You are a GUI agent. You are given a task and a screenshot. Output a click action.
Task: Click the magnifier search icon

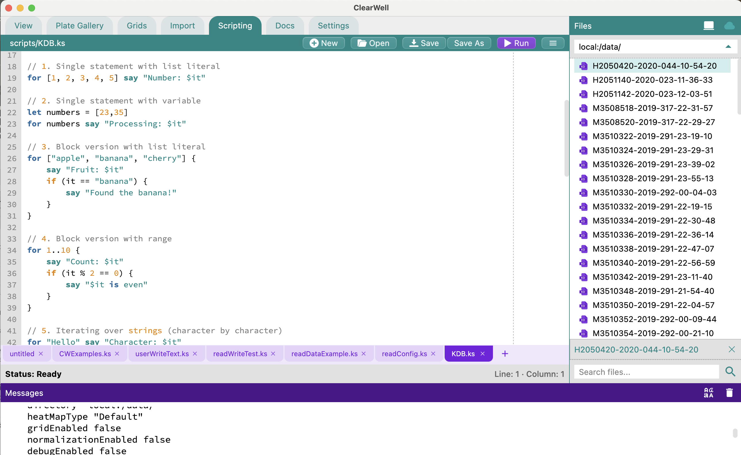click(x=730, y=372)
